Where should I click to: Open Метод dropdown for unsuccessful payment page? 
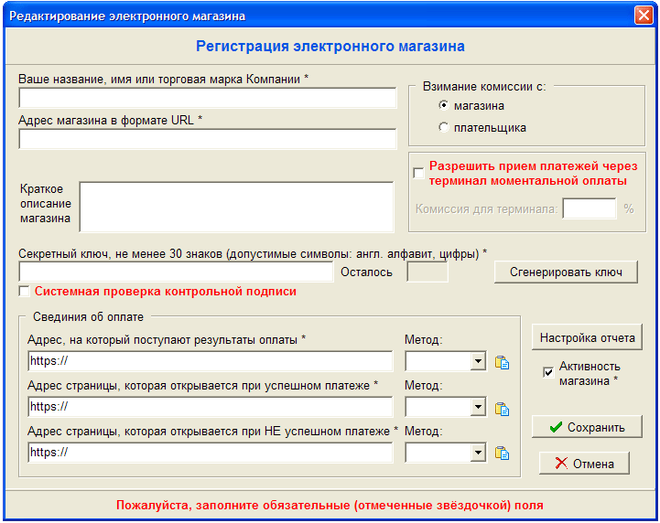(477, 453)
